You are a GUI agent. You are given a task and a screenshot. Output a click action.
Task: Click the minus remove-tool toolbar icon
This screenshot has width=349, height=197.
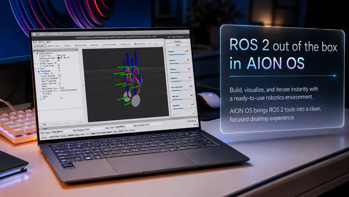pyautogui.click(x=156, y=43)
